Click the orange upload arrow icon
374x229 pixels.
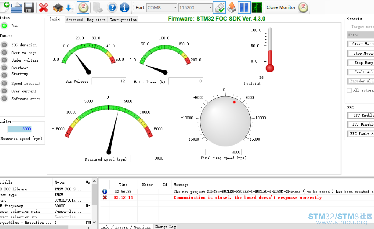click(232, 7)
